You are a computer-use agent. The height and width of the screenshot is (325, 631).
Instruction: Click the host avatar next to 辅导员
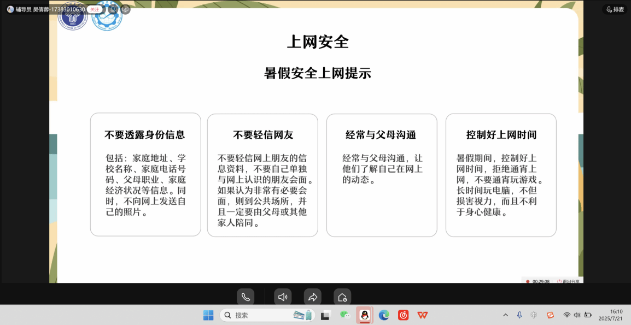pos(10,9)
